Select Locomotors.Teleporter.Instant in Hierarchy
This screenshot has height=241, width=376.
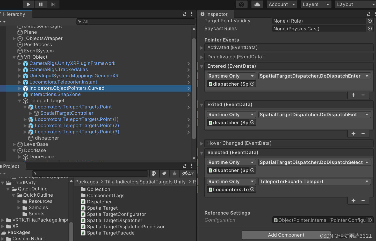63,82
